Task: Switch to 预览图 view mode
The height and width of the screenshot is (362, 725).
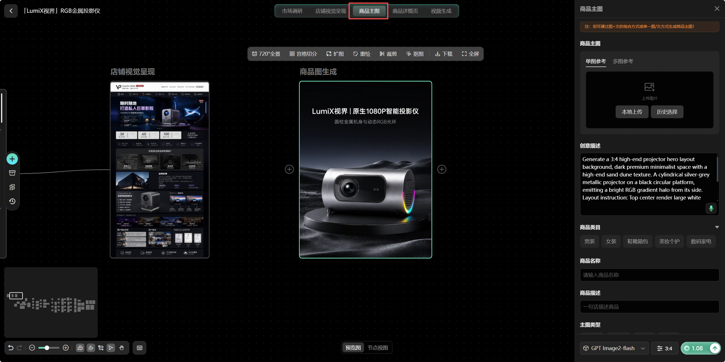Action: pyautogui.click(x=353, y=348)
